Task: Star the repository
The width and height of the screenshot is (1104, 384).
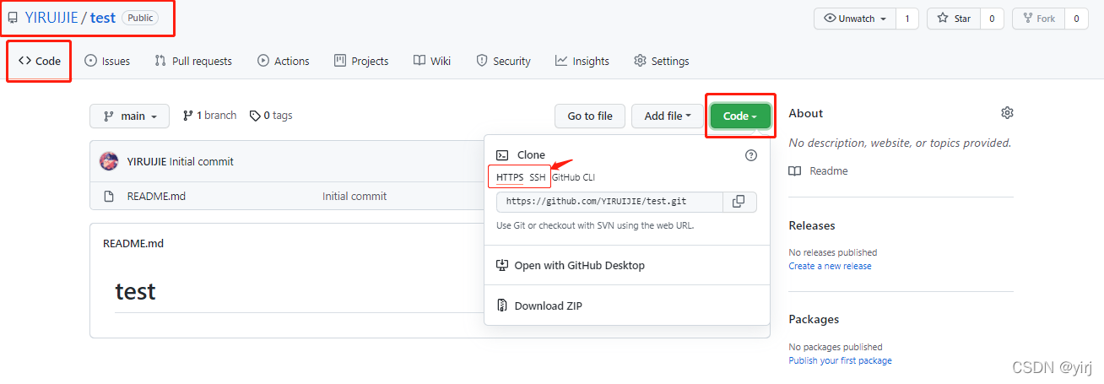Action: [954, 19]
